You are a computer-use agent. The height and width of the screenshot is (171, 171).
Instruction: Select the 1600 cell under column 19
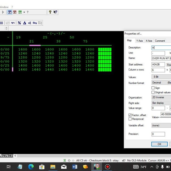pyautogui.click(x=23, y=49)
